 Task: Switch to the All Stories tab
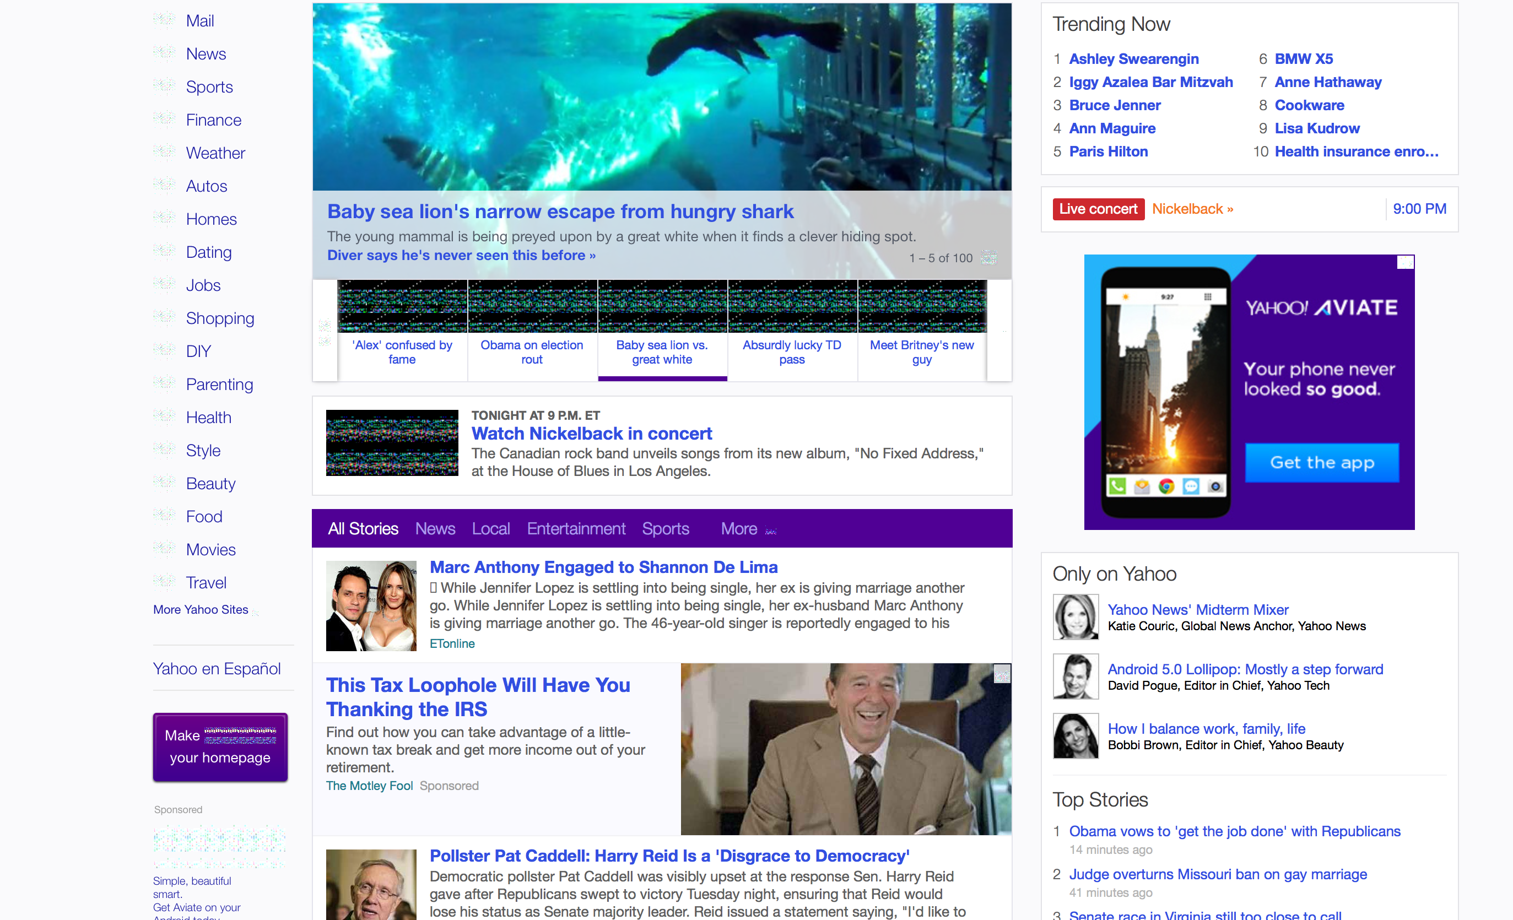pos(363,529)
